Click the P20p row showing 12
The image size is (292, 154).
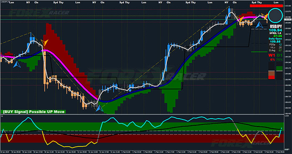click(x=275, y=45)
